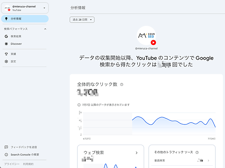Click the @mieruca-channel text under the logo
225x168 pixels.
point(146,48)
